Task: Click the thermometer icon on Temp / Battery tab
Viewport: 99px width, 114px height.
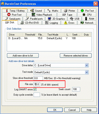Action: (x=7, y=11)
